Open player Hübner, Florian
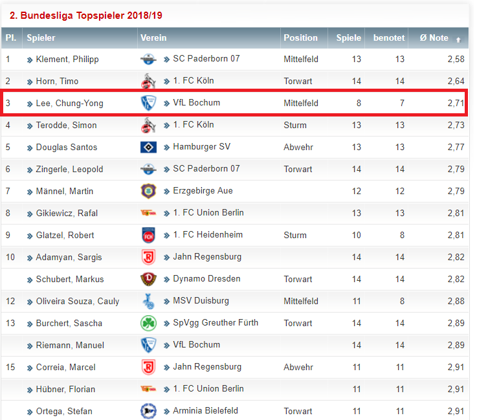 pyautogui.click(x=66, y=390)
